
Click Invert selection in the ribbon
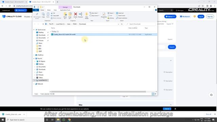(122, 18)
